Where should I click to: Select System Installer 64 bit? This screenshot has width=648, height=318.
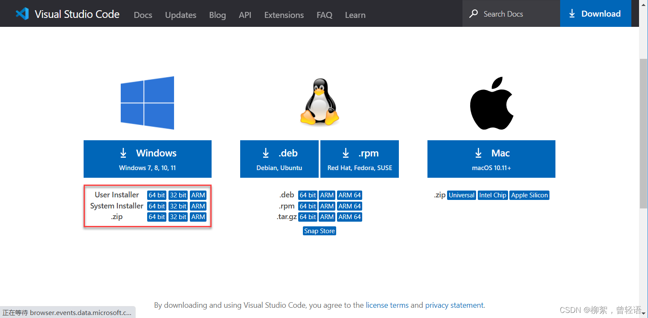tap(157, 206)
